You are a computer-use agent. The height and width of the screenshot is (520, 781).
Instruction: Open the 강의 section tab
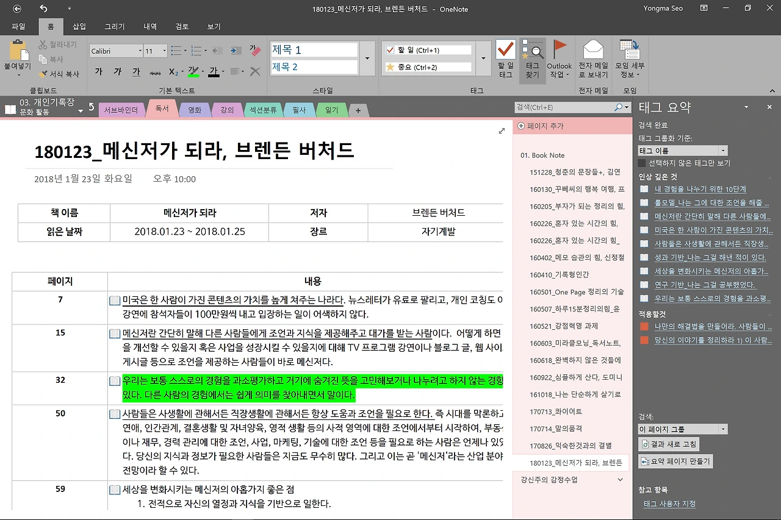click(x=227, y=110)
